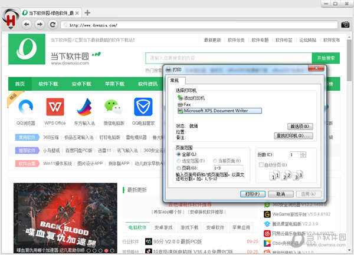Click the copies count stepper arrows

(303, 155)
